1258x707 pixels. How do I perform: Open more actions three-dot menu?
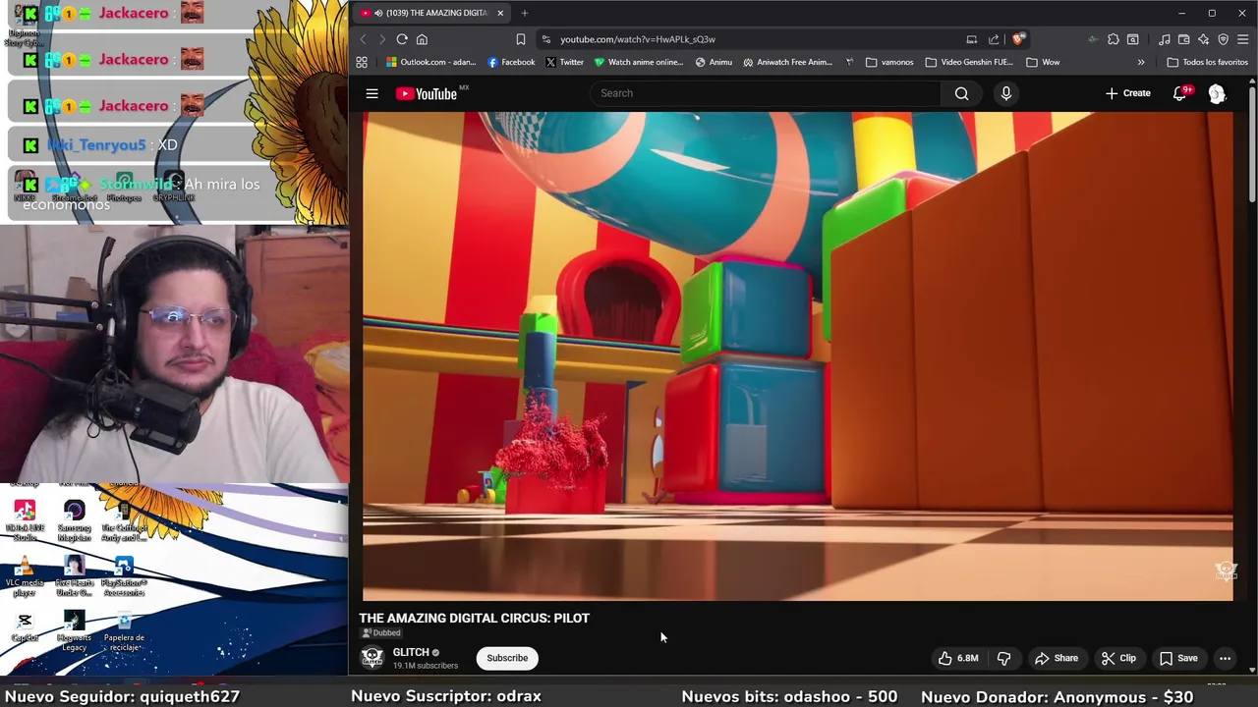point(1225,658)
